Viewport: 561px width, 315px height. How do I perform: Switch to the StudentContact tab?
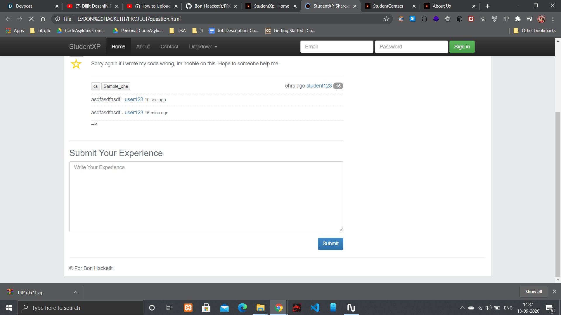388,6
